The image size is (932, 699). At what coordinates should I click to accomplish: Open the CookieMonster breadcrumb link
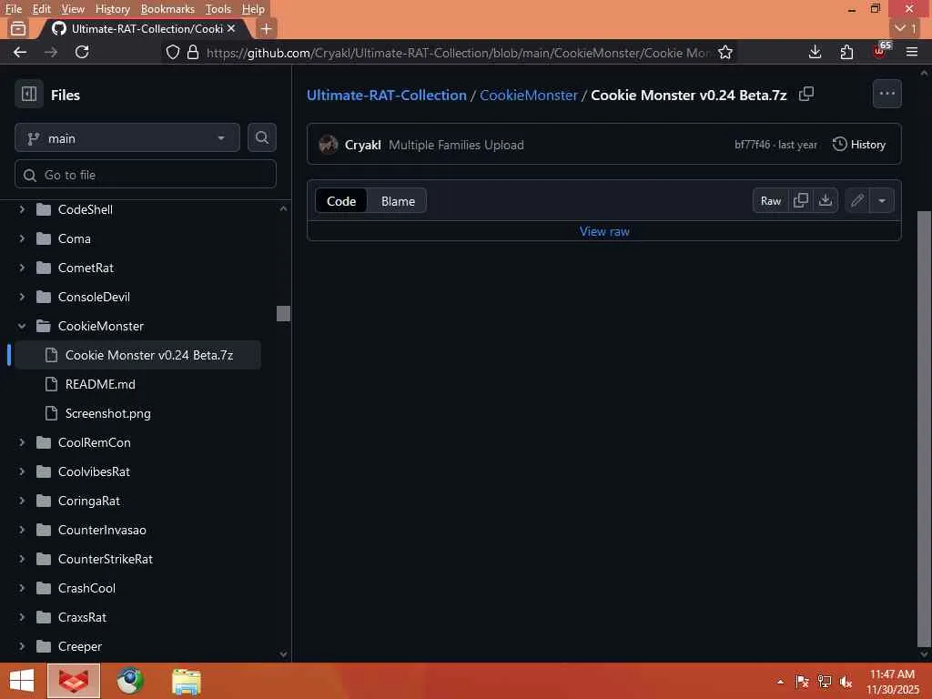click(529, 95)
